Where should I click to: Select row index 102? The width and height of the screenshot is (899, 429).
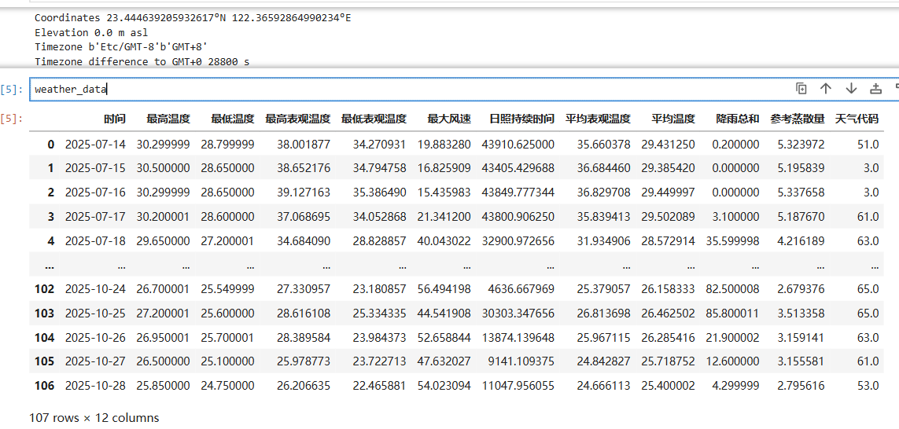click(x=45, y=288)
